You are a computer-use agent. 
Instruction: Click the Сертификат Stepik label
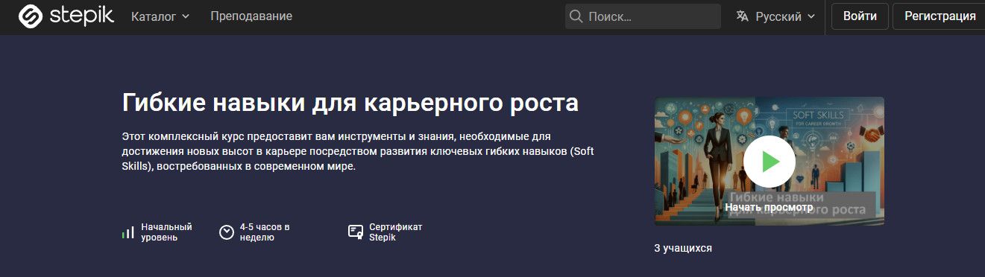[x=395, y=232]
